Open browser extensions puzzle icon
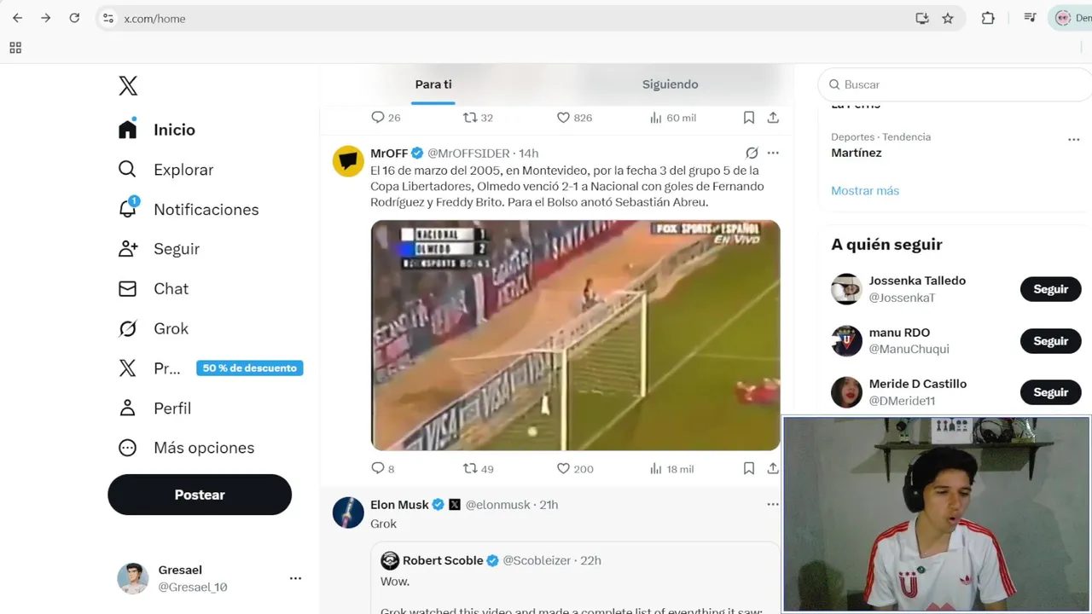This screenshot has width=1092, height=614. (x=988, y=18)
